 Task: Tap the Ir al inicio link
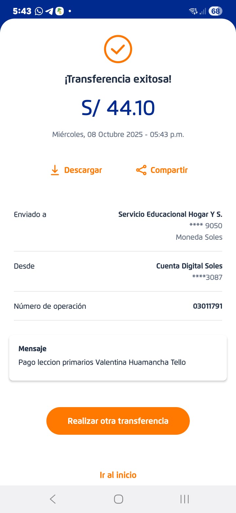click(118, 475)
